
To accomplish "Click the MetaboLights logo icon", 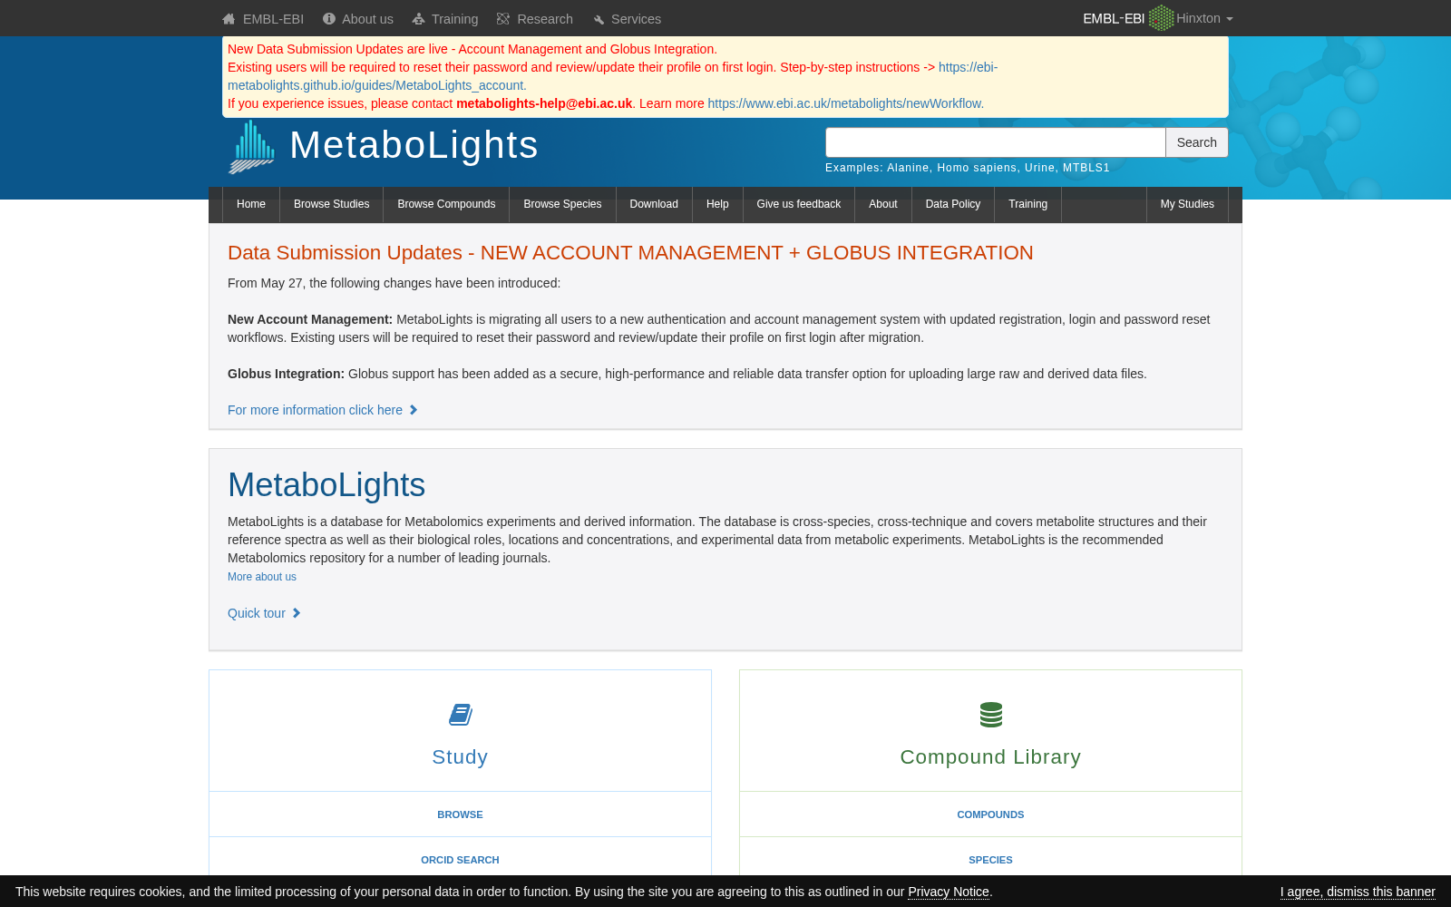I will click(x=252, y=146).
